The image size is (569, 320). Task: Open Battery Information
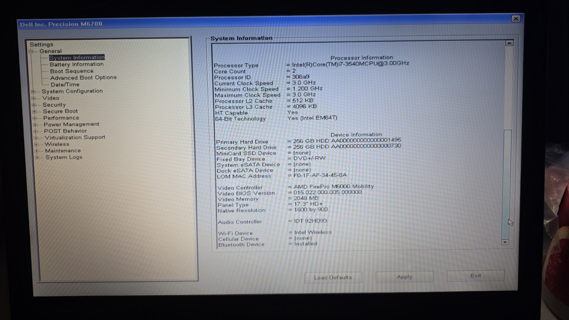76,64
